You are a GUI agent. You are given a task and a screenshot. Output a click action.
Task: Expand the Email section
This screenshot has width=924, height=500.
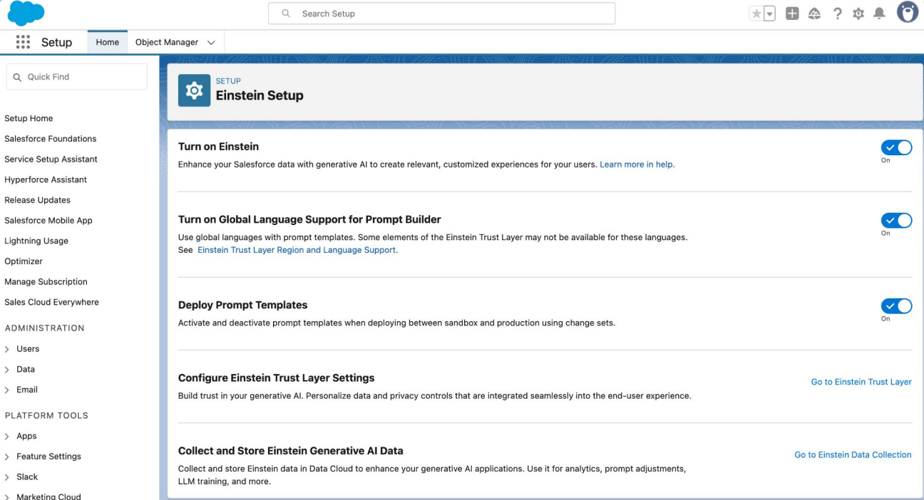click(7, 390)
